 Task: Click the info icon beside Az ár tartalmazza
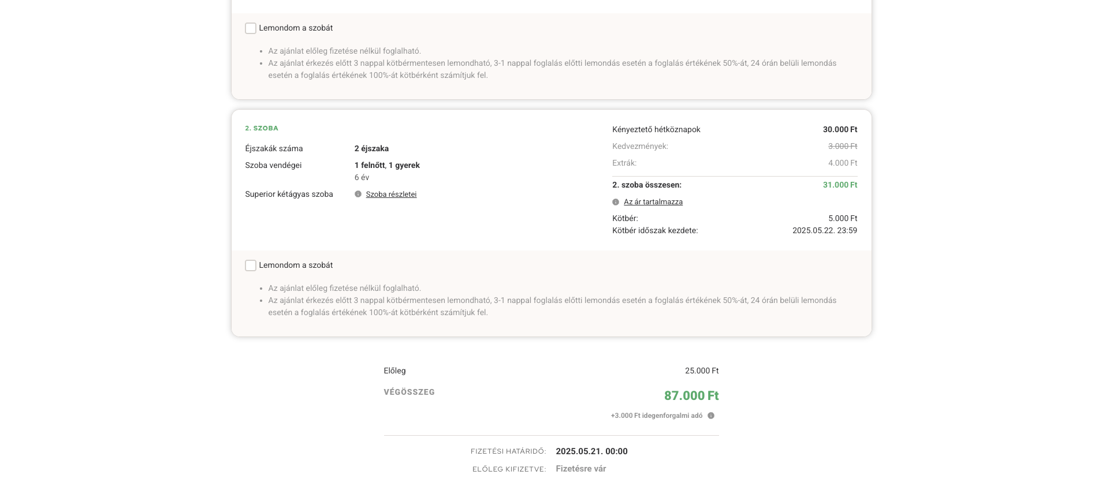[x=616, y=202]
